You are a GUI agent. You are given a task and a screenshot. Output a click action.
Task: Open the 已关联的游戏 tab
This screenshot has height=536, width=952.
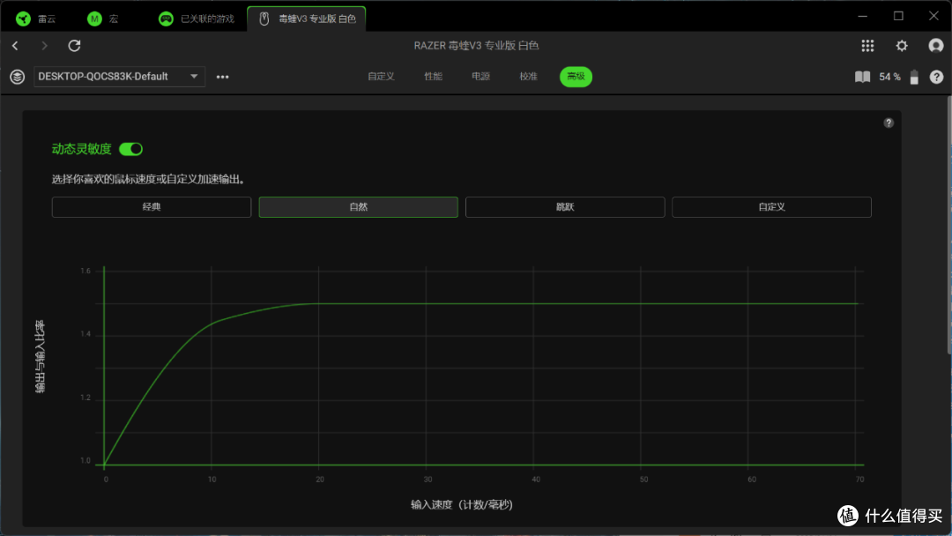click(x=196, y=19)
